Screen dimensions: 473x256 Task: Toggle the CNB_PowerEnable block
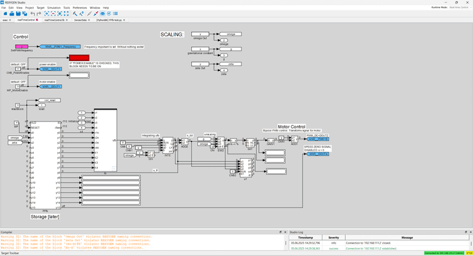tap(18, 69)
